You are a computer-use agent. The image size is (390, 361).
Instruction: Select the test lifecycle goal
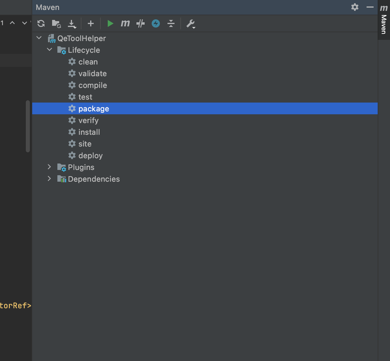(x=205, y=97)
